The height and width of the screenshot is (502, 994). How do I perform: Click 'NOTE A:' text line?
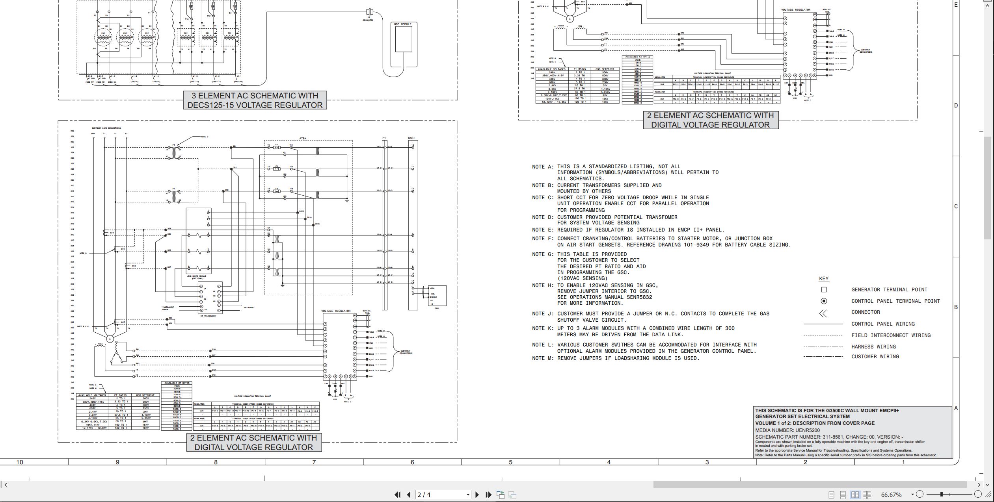625,172
